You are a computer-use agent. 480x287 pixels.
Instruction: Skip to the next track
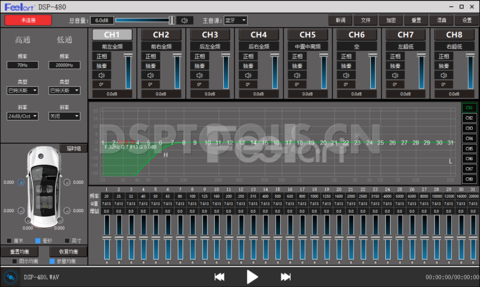[x=286, y=277]
